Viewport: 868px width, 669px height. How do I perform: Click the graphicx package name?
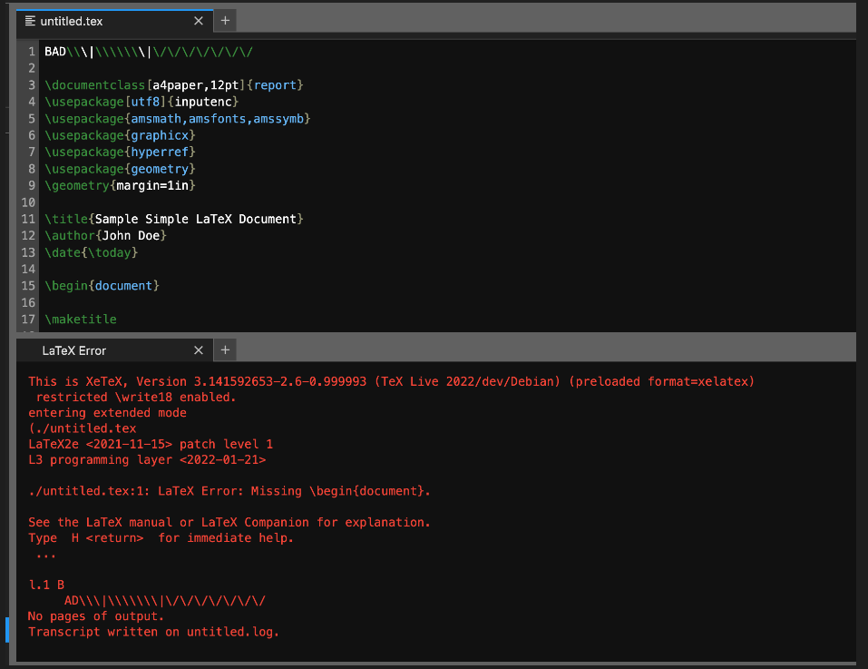click(x=160, y=135)
